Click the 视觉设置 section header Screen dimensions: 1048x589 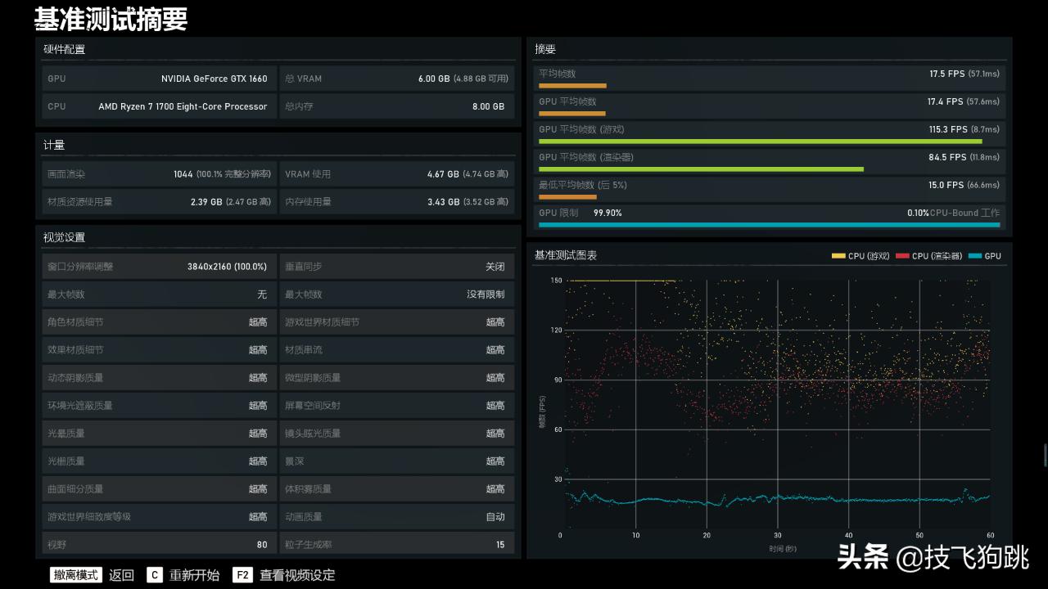65,237
